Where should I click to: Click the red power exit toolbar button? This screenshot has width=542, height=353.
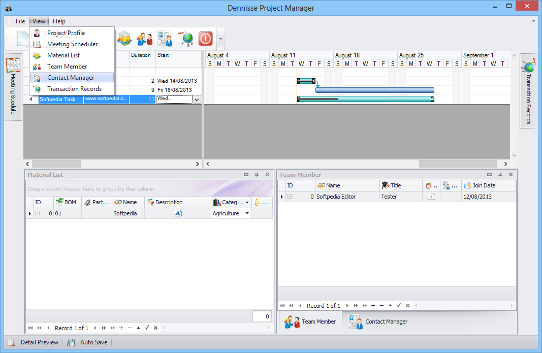pyautogui.click(x=205, y=39)
